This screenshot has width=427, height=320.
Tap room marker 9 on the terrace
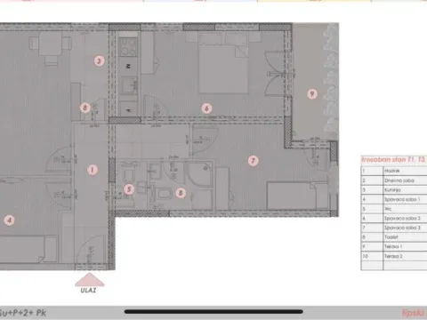pos(312,94)
